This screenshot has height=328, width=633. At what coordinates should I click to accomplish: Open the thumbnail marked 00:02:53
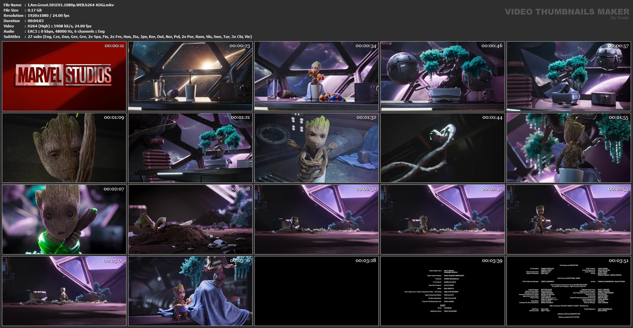tap(569, 219)
